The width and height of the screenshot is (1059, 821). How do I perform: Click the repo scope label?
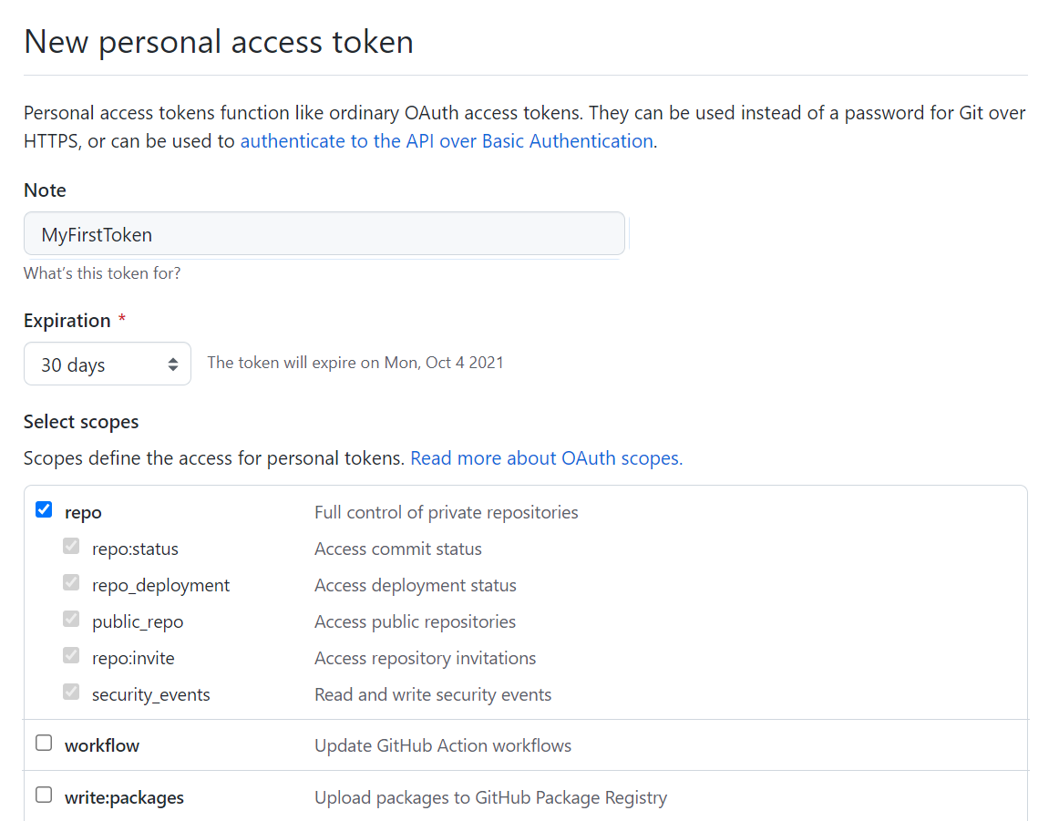[83, 513]
